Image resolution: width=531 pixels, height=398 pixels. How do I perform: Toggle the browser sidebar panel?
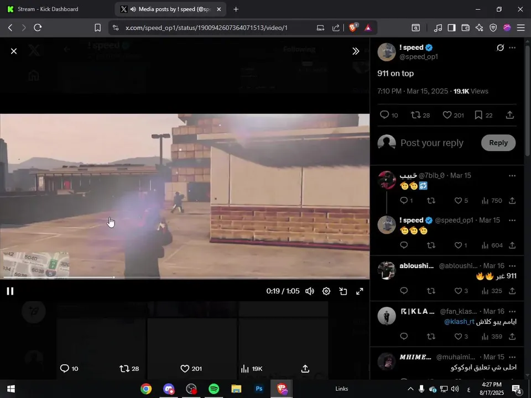(x=451, y=28)
